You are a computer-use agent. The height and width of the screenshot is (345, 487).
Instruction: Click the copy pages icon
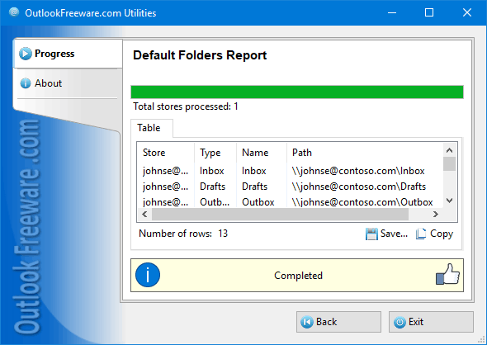[421, 234]
